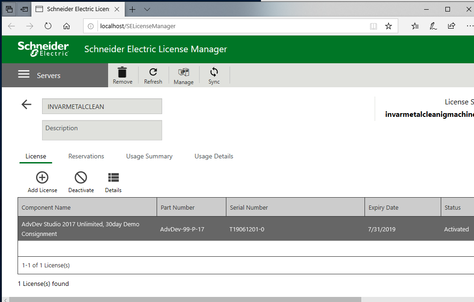Viewport: 474px width, 302px height.
Task: Add page to favorites star
Action: point(389,26)
